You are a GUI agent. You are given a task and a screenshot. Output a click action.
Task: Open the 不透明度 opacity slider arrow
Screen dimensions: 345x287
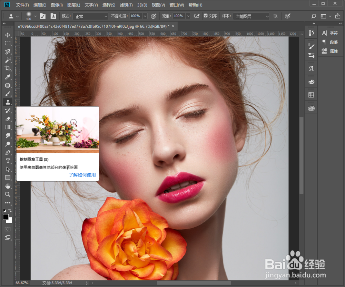(145, 16)
